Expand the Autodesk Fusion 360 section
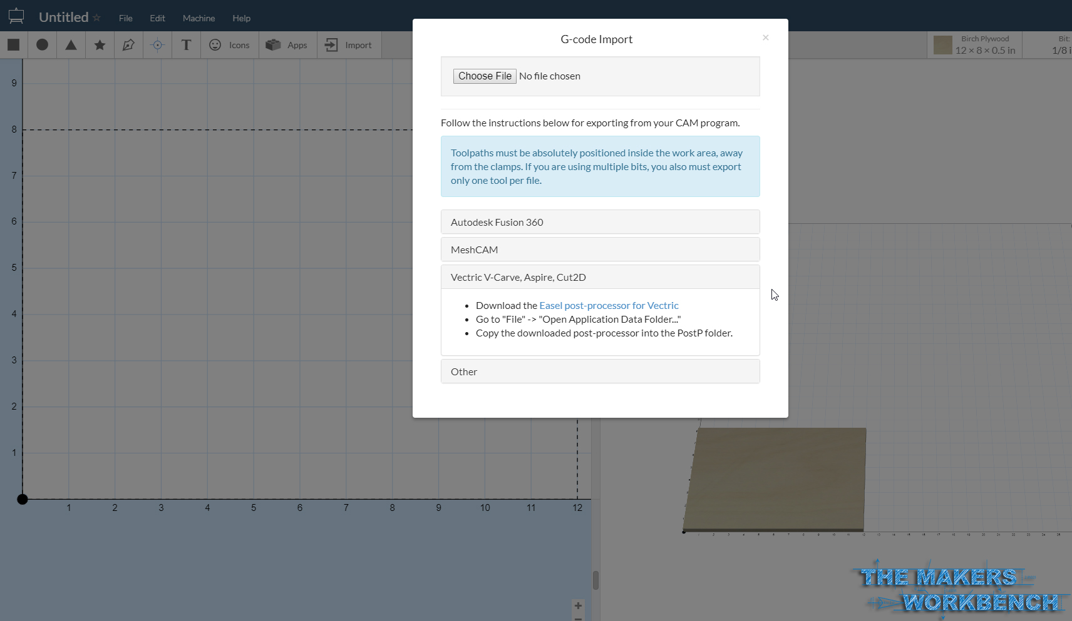Image resolution: width=1072 pixels, height=621 pixels. point(600,221)
